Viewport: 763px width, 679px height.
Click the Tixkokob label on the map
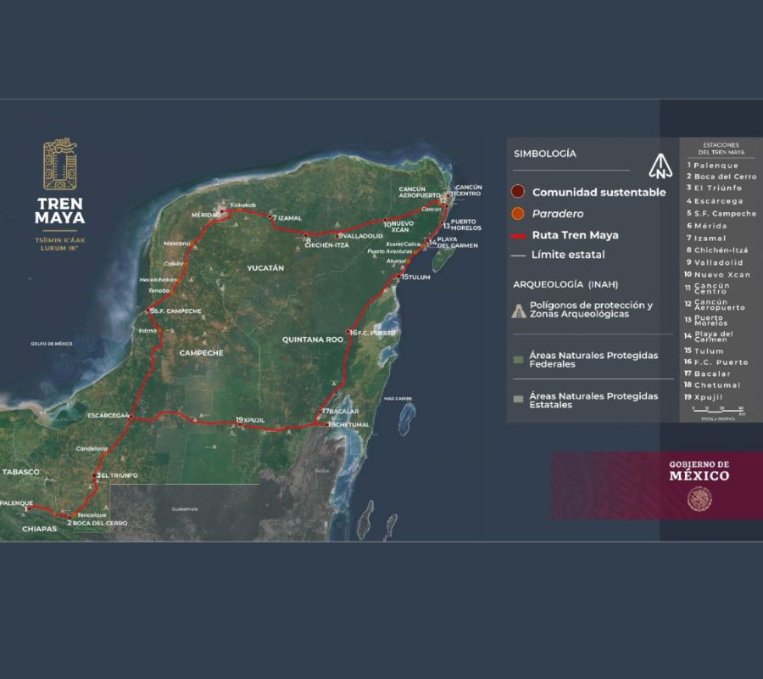coord(242,205)
